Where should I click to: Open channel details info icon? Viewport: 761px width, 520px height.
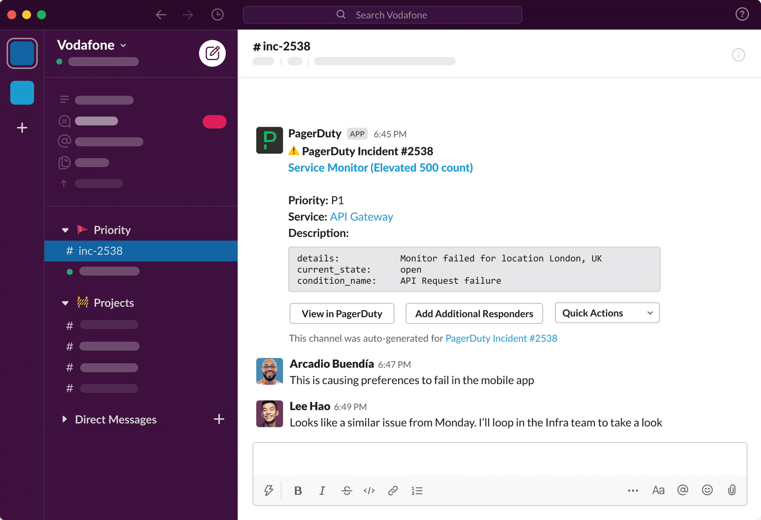(738, 55)
